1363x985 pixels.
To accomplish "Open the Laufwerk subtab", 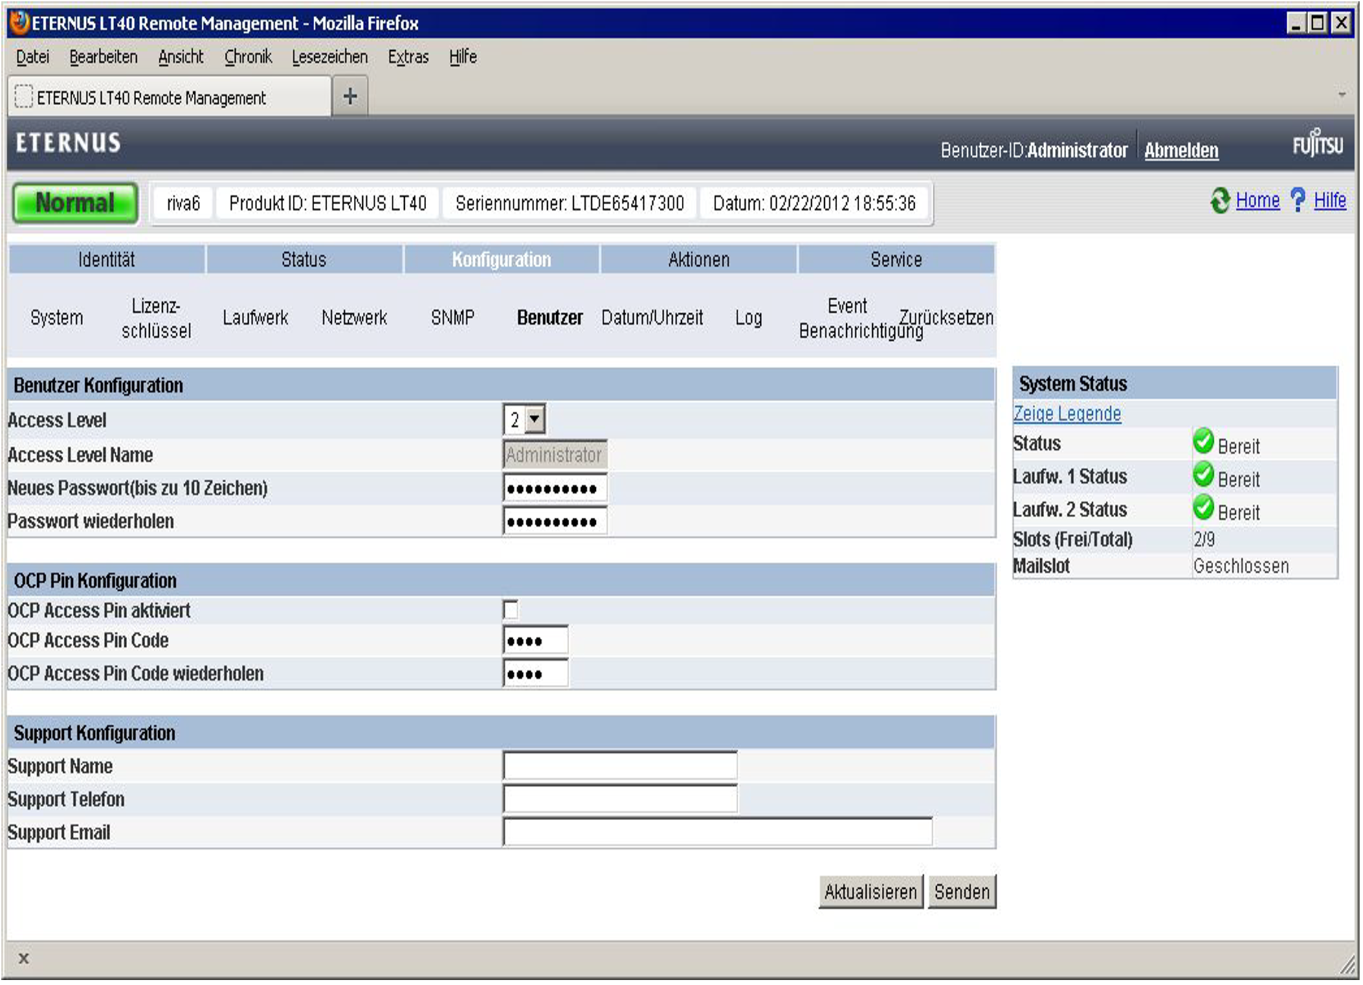I will pos(255,317).
